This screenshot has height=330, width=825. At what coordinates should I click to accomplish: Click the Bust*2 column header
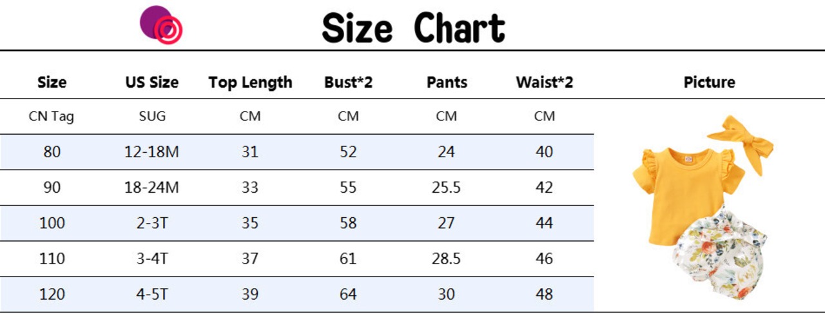tap(348, 82)
